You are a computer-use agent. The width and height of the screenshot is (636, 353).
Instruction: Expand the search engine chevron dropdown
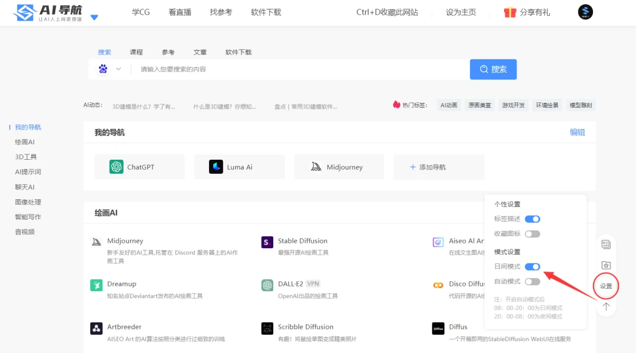click(118, 69)
